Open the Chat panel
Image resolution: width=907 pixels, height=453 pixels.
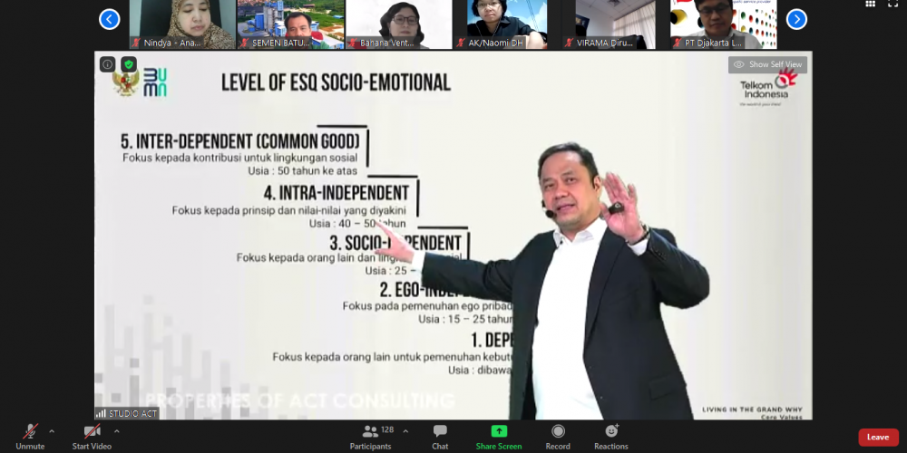click(440, 436)
